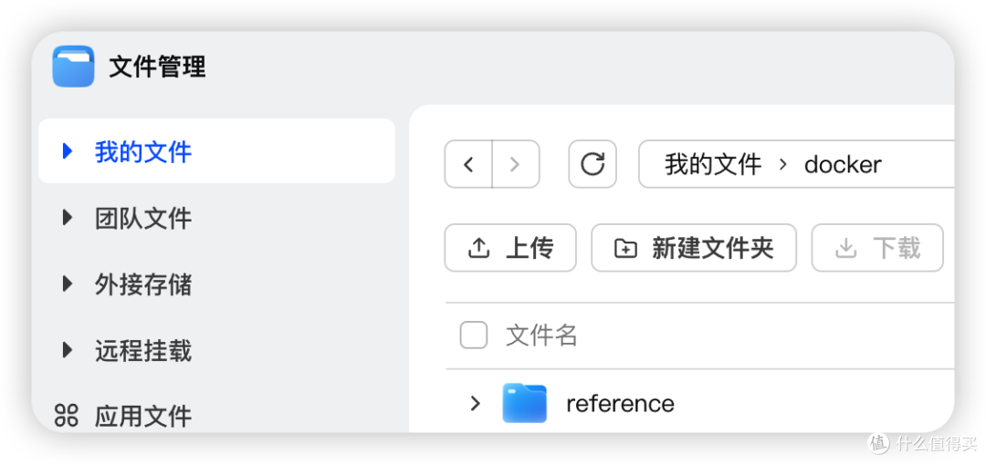Click docker in the breadcrumb path
Viewport: 986px width, 464px height.
843,164
